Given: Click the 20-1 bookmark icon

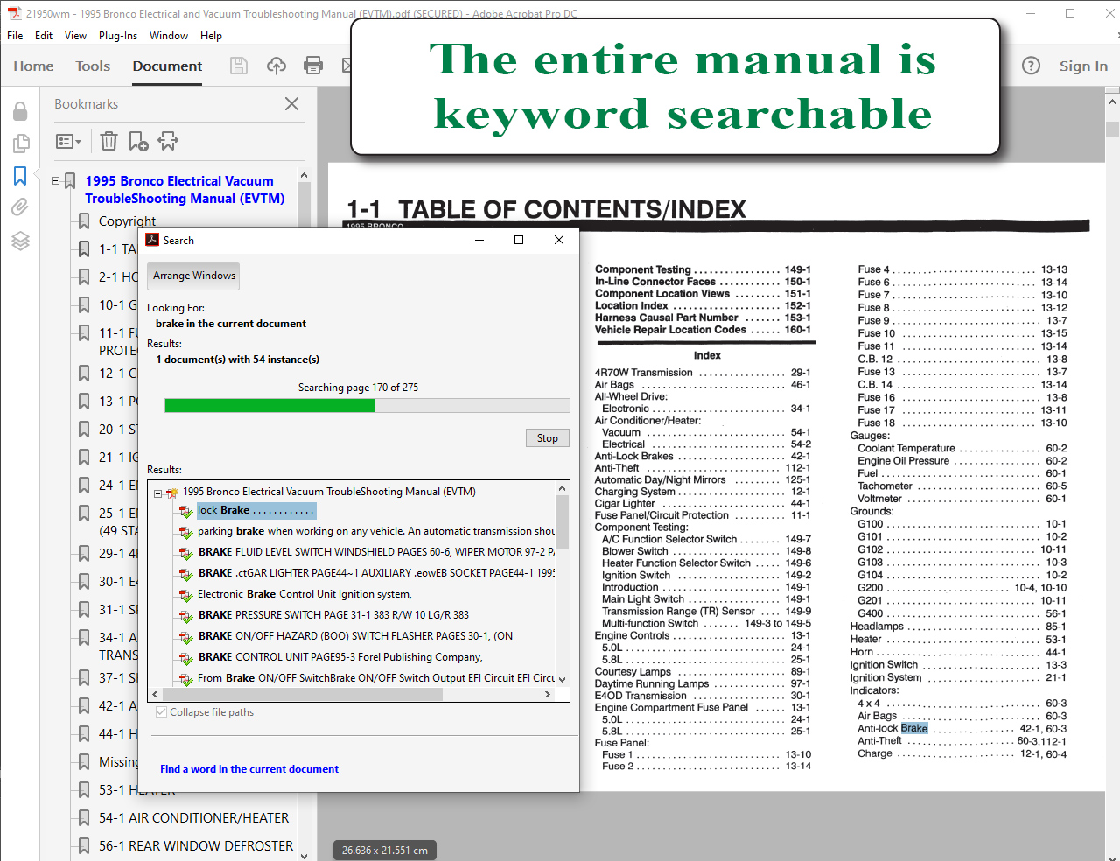Looking at the screenshot, I should click(84, 429).
